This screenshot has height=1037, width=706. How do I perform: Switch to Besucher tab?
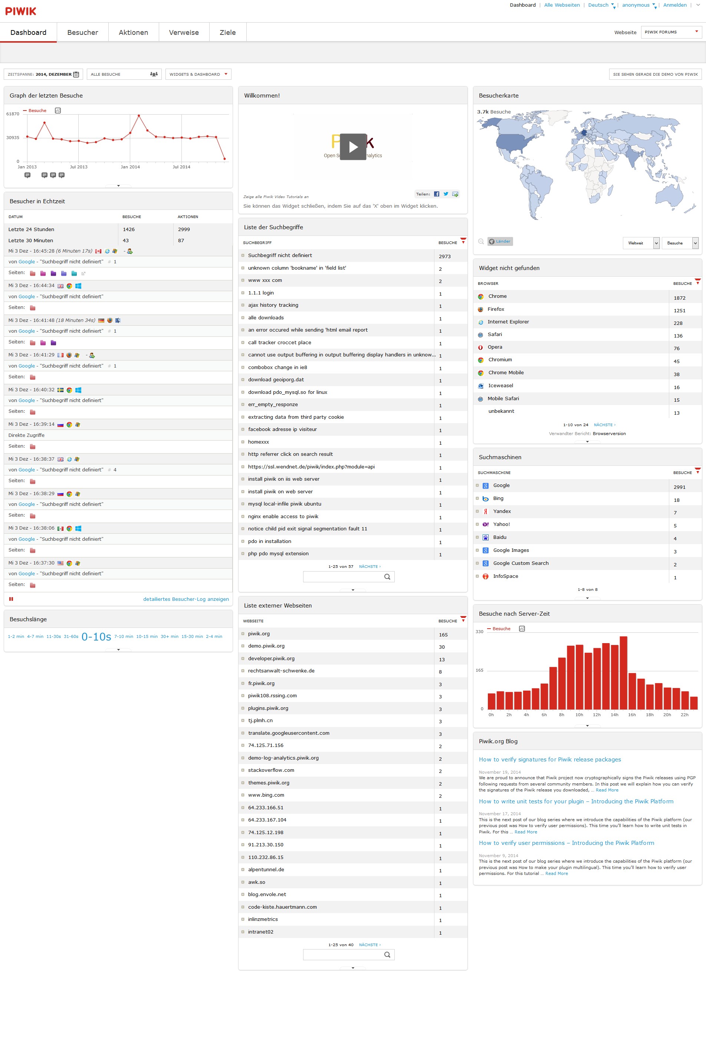pos(83,33)
